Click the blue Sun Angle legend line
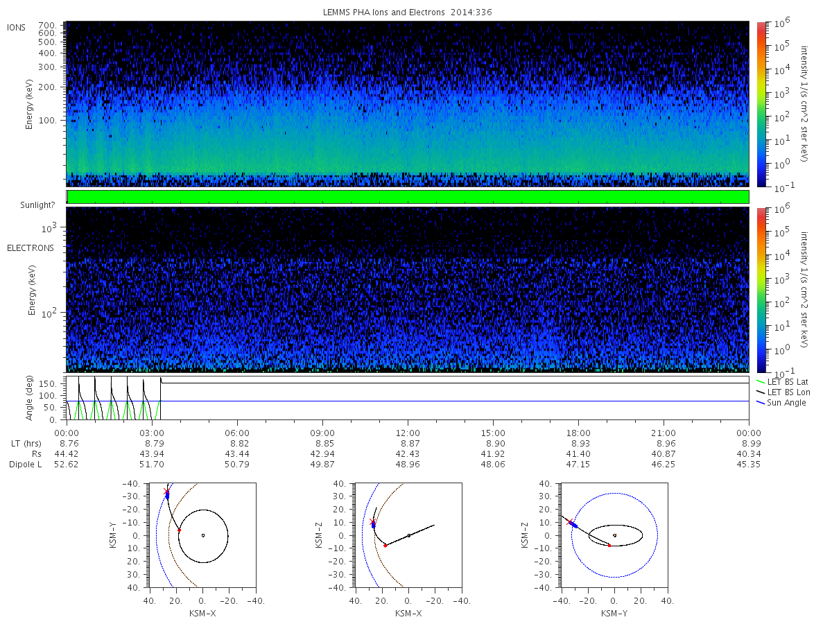This screenshot has width=832, height=624. pyautogui.click(x=761, y=403)
